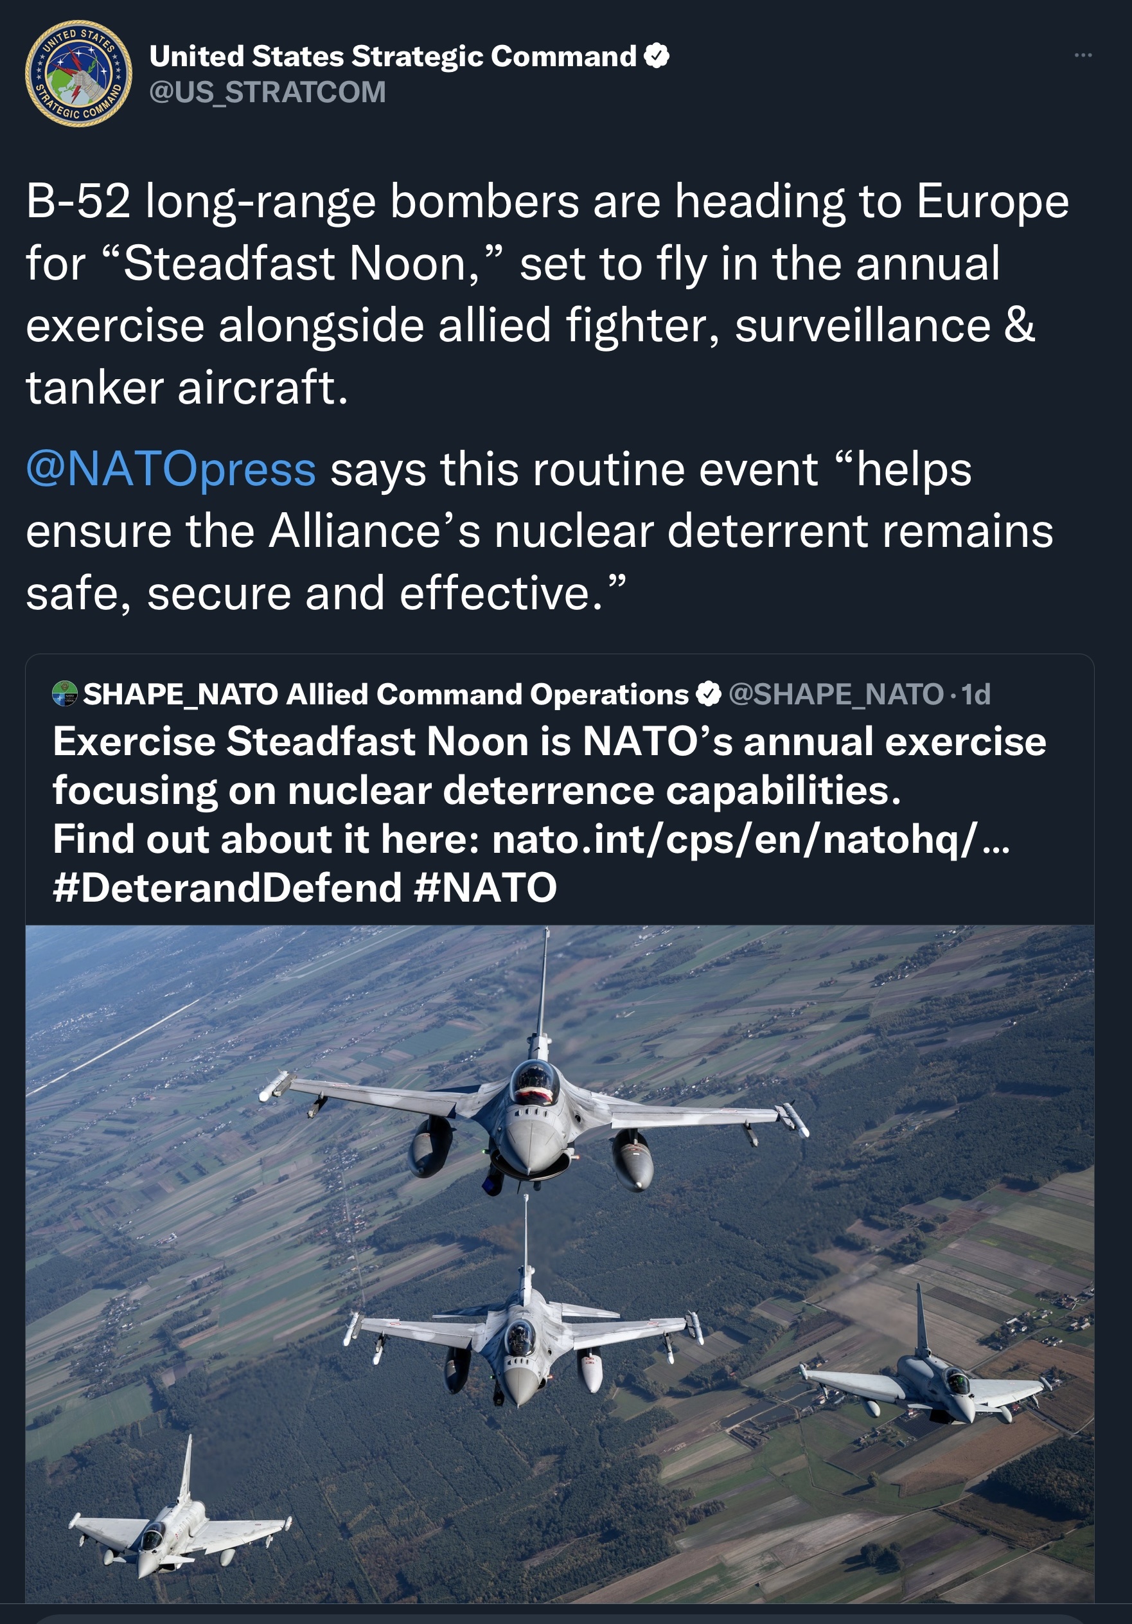This screenshot has width=1132, height=1624.
Task: Click the three-dot more options icon
Action: pyautogui.click(x=1083, y=55)
